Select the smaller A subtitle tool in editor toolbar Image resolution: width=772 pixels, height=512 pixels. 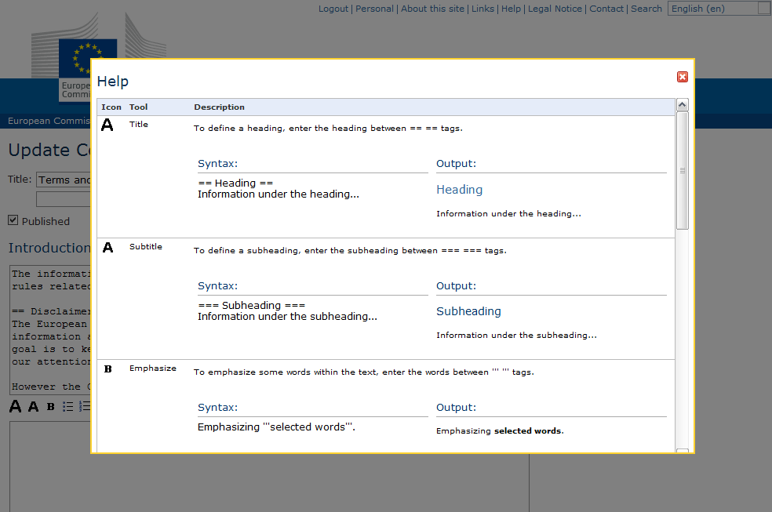(x=33, y=406)
